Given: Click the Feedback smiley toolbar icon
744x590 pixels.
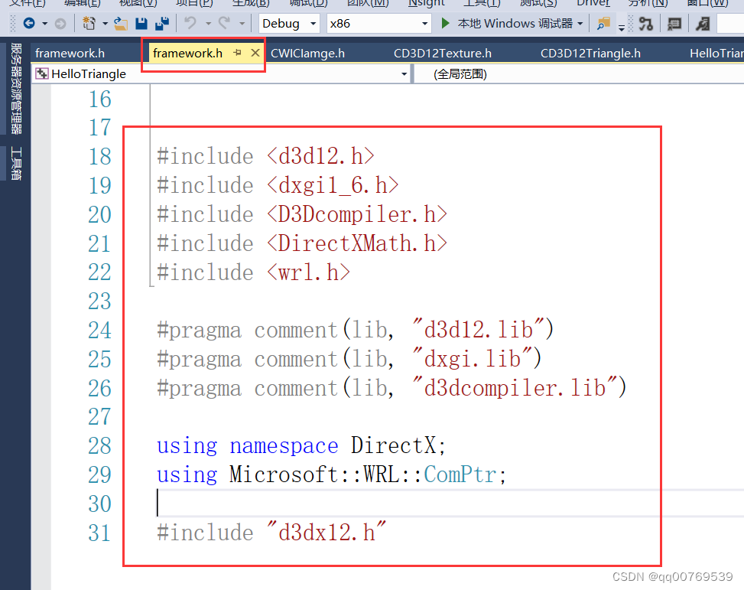Looking at the screenshot, I should (703, 24).
